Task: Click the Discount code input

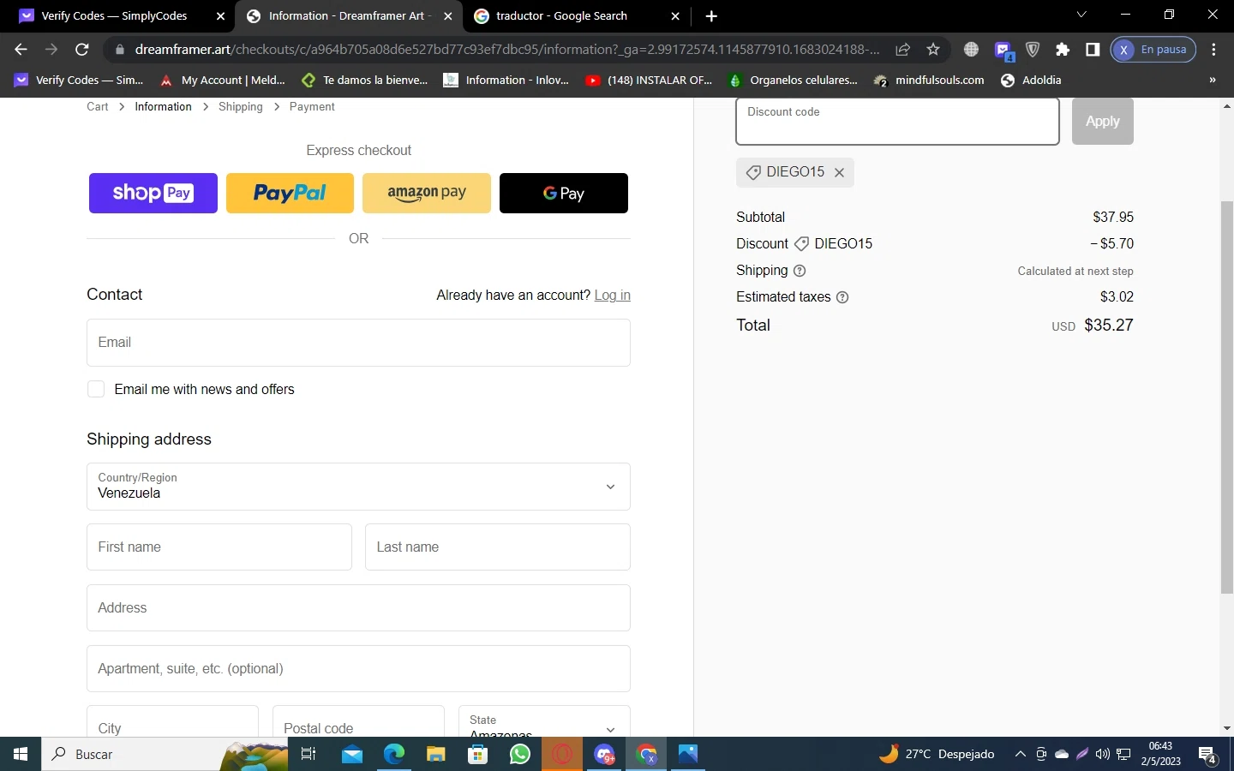Action: coord(897,122)
